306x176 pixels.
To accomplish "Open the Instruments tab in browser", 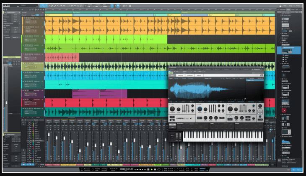I will (x=283, y=10).
